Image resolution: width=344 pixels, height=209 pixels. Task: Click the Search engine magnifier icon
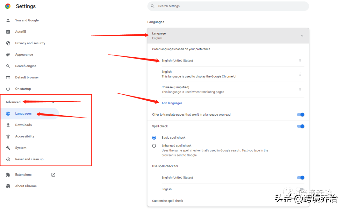click(x=8, y=66)
